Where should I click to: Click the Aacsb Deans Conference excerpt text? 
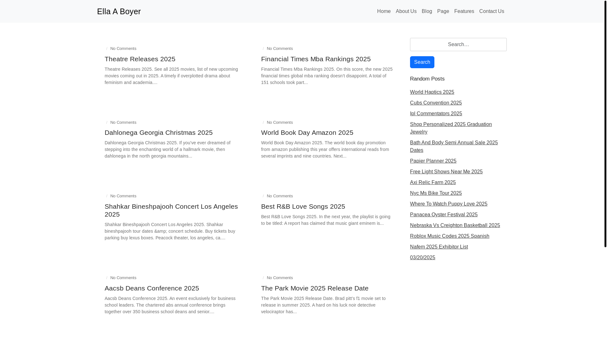170,305
